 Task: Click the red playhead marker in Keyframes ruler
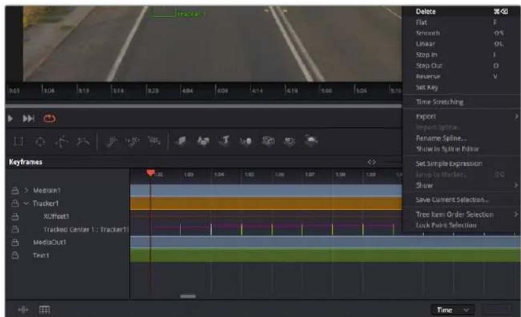(151, 172)
